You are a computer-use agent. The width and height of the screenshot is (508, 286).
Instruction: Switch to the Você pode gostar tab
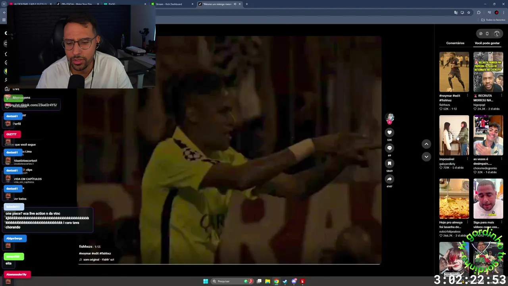click(487, 43)
